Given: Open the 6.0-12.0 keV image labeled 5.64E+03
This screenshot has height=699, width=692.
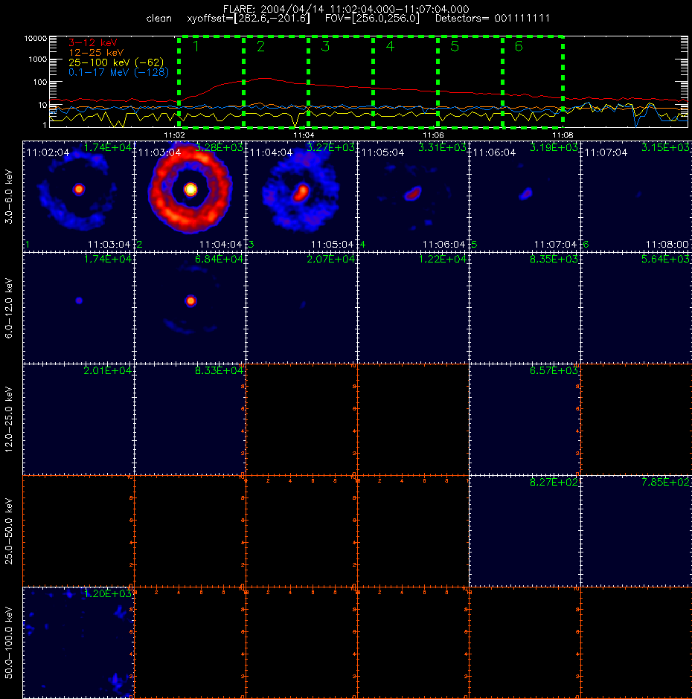Looking at the screenshot, I should pyautogui.click(x=637, y=308).
